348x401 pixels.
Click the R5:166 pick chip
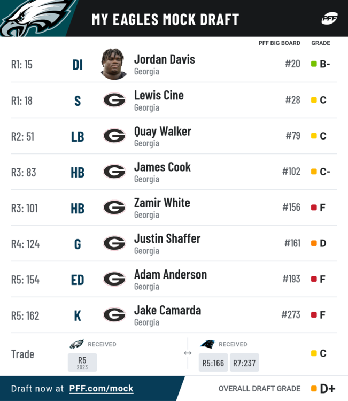click(213, 363)
